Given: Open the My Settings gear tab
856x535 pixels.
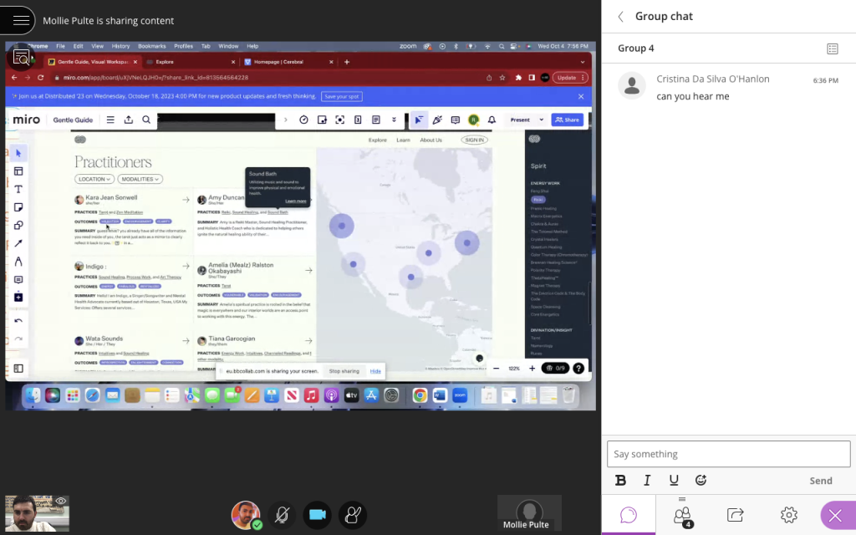Looking at the screenshot, I should [788, 515].
